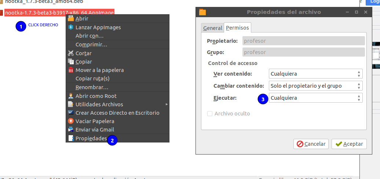The width and height of the screenshot is (380, 179).
Task: Click the scissors icon next to Cortar
Action: (x=71, y=53)
